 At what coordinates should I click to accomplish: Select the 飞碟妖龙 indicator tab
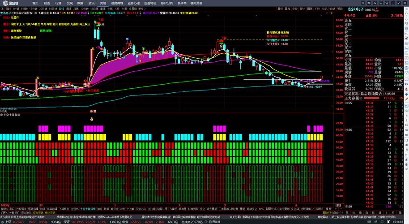coord(64,209)
